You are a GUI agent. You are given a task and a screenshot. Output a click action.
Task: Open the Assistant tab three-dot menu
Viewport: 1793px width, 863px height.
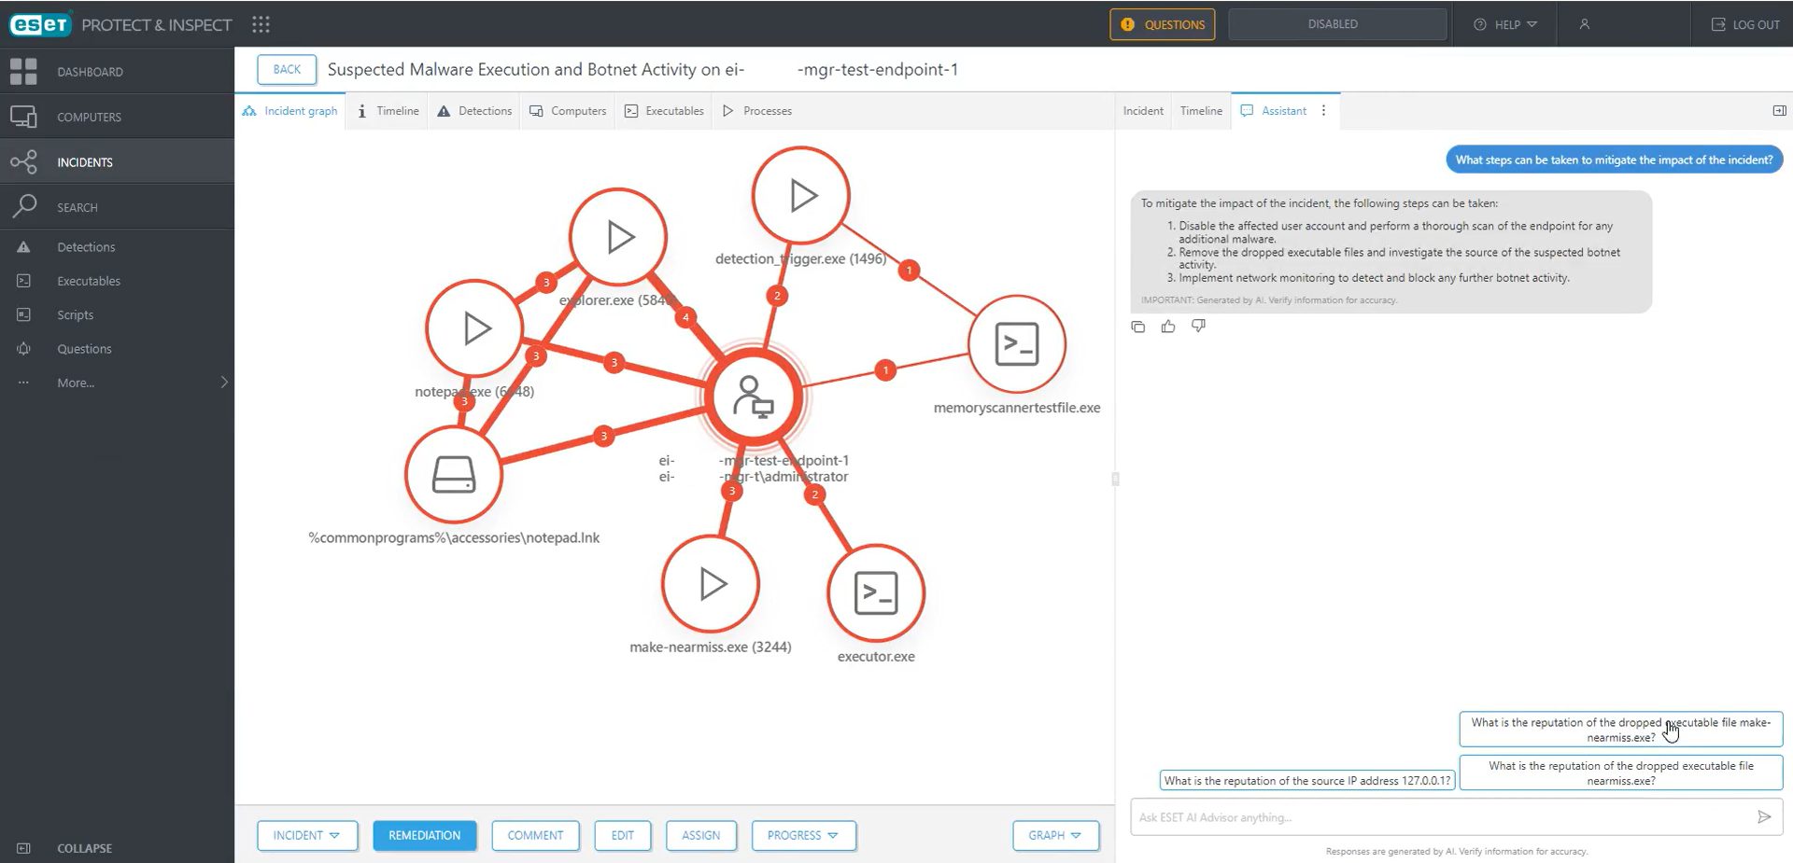(1323, 110)
